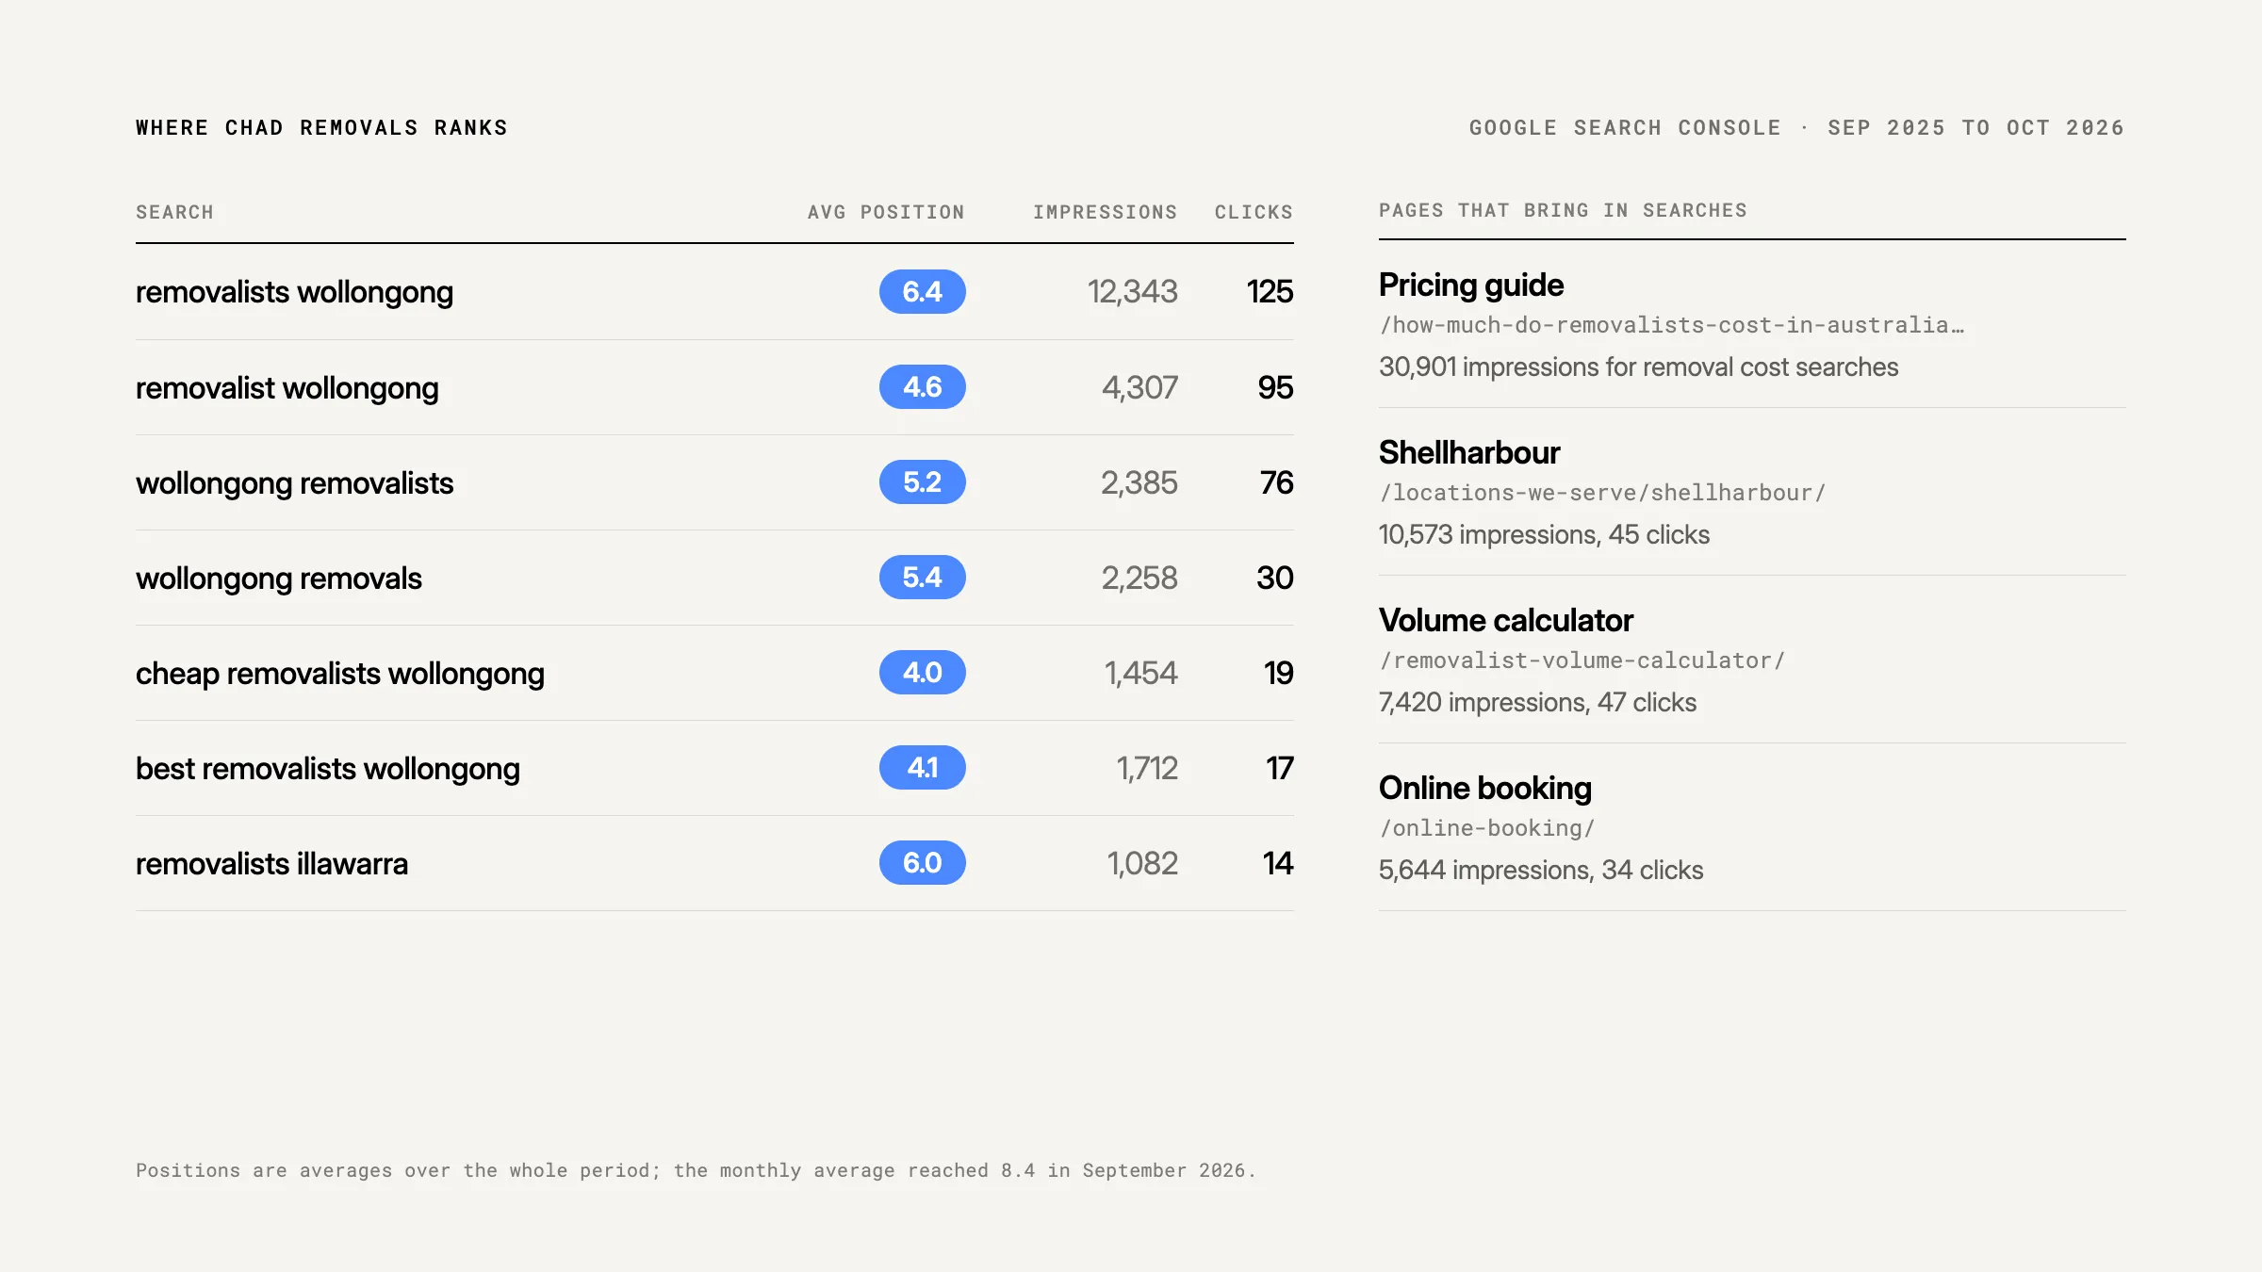The width and height of the screenshot is (2262, 1272).
Task: Select the 5.4 position badge
Action: click(x=922, y=578)
